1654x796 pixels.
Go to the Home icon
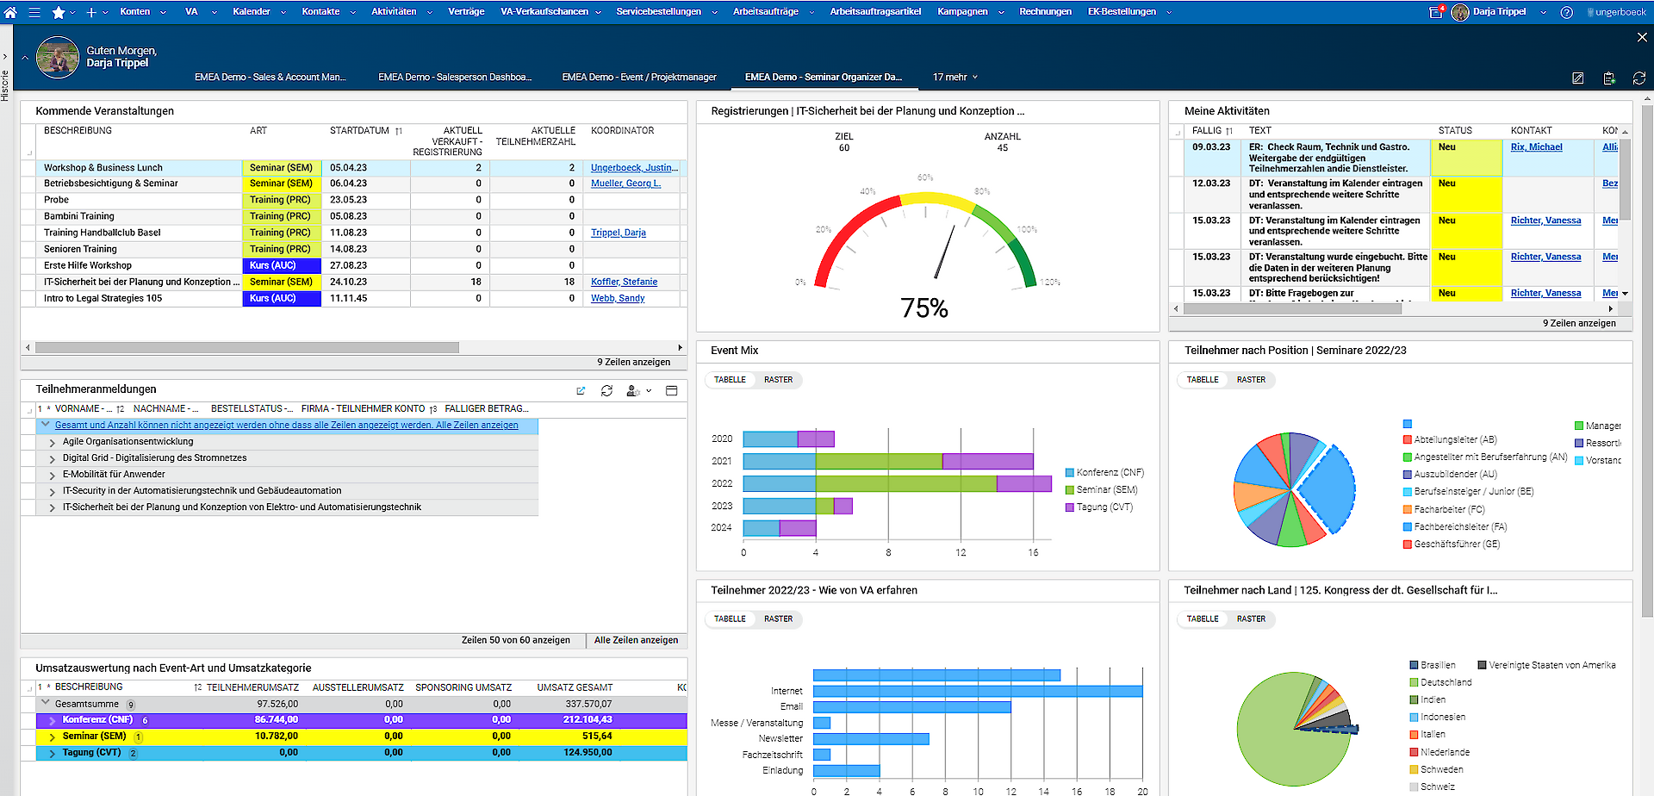10,12
